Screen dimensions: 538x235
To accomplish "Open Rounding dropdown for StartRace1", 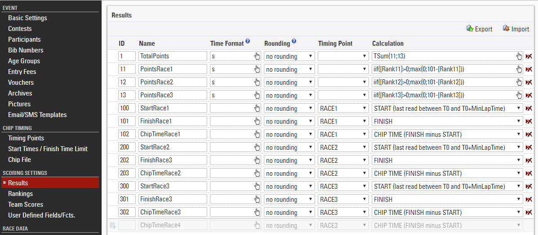I will click(x=289, y=108).
